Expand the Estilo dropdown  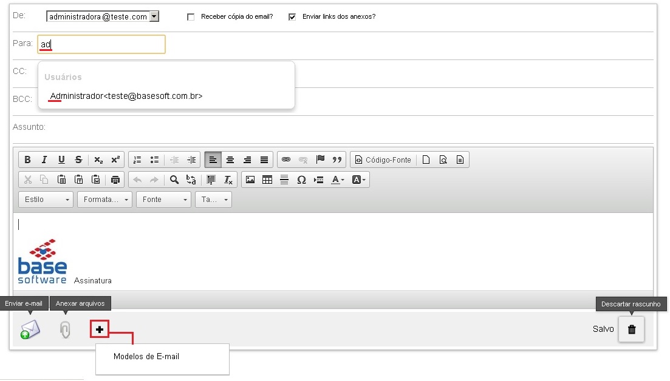coord(46,200)
